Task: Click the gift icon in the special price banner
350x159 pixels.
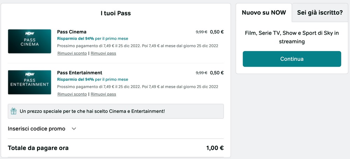Action: pyautogui.click(x=14, y=111)
